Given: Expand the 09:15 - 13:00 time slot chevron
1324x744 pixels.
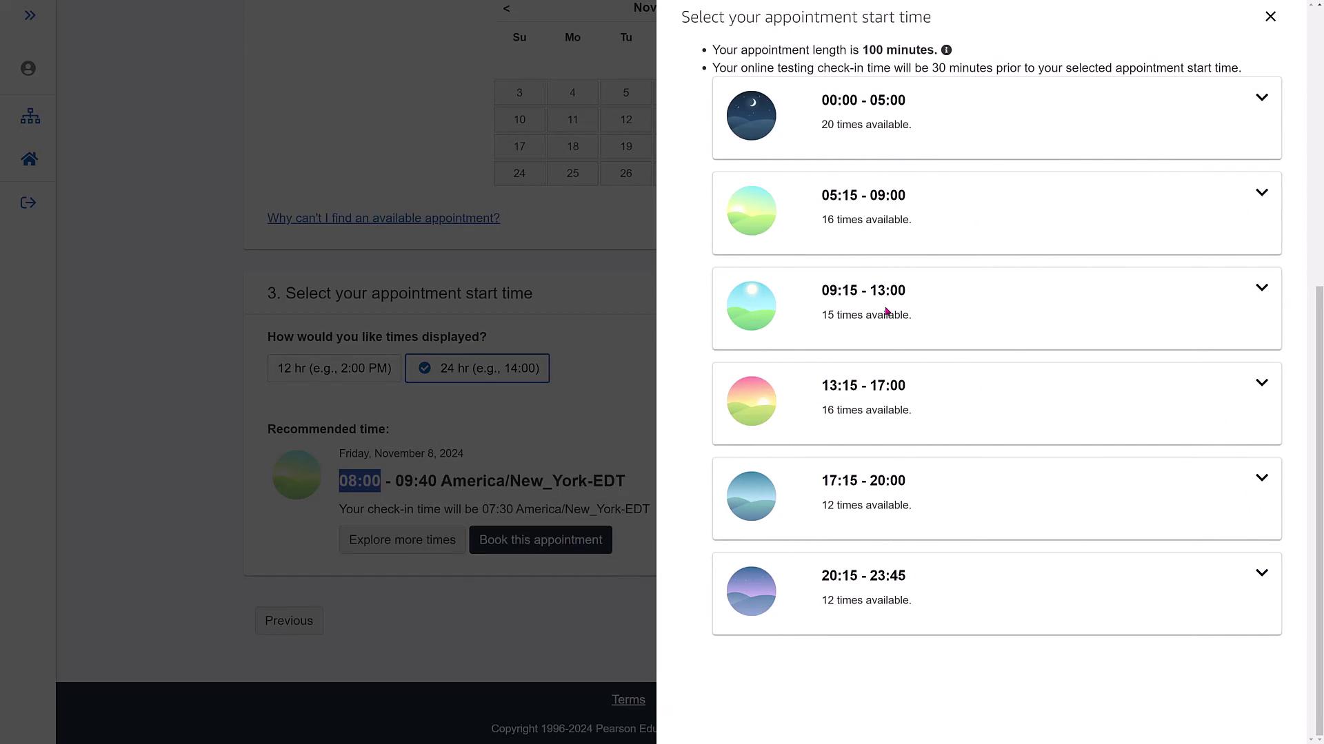Looking at the screenshot, I should coord(1261,288).
